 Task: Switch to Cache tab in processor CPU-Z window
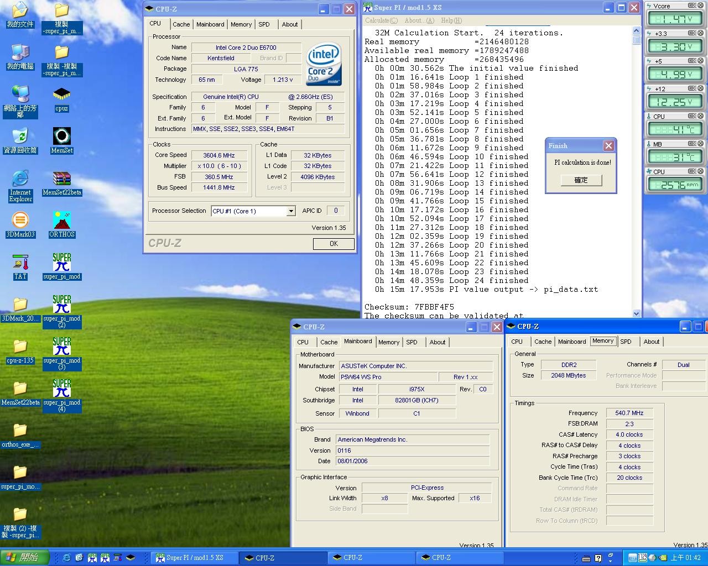(x=181, y=24)
